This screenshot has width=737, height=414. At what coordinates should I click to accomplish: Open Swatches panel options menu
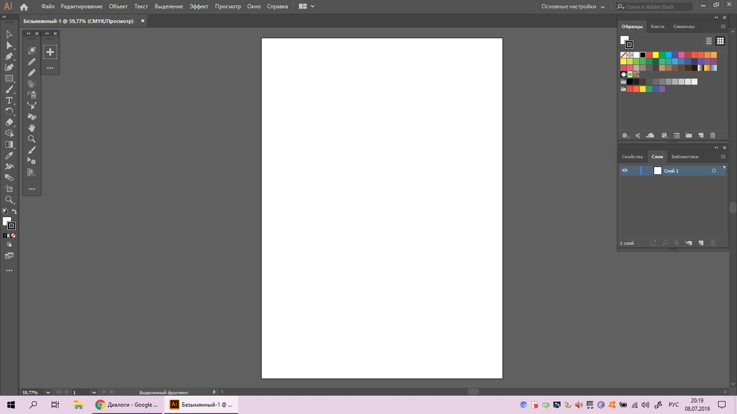tap(723, 26)
